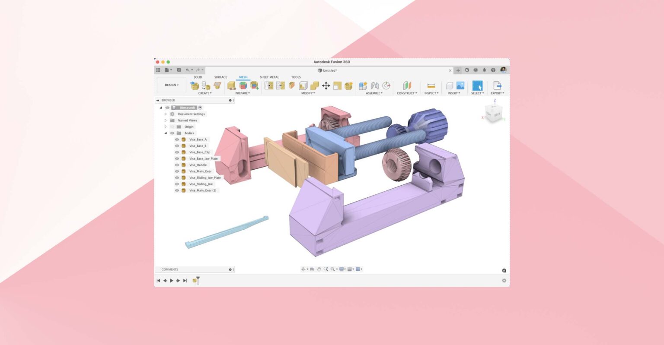Image resolution: width=664 pixels, height=345 pixels.
Task: Select the Insert Mesh tool
Action: click(x=195, y=85)
